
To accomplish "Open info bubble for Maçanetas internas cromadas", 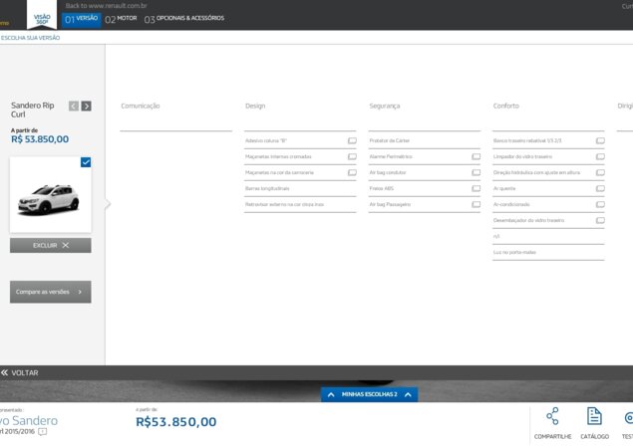I will (x=352, y=156).
